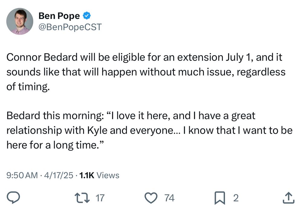Open Ben Pope's profile photo
Screen dimensions: 302x213
click(20, 21)
